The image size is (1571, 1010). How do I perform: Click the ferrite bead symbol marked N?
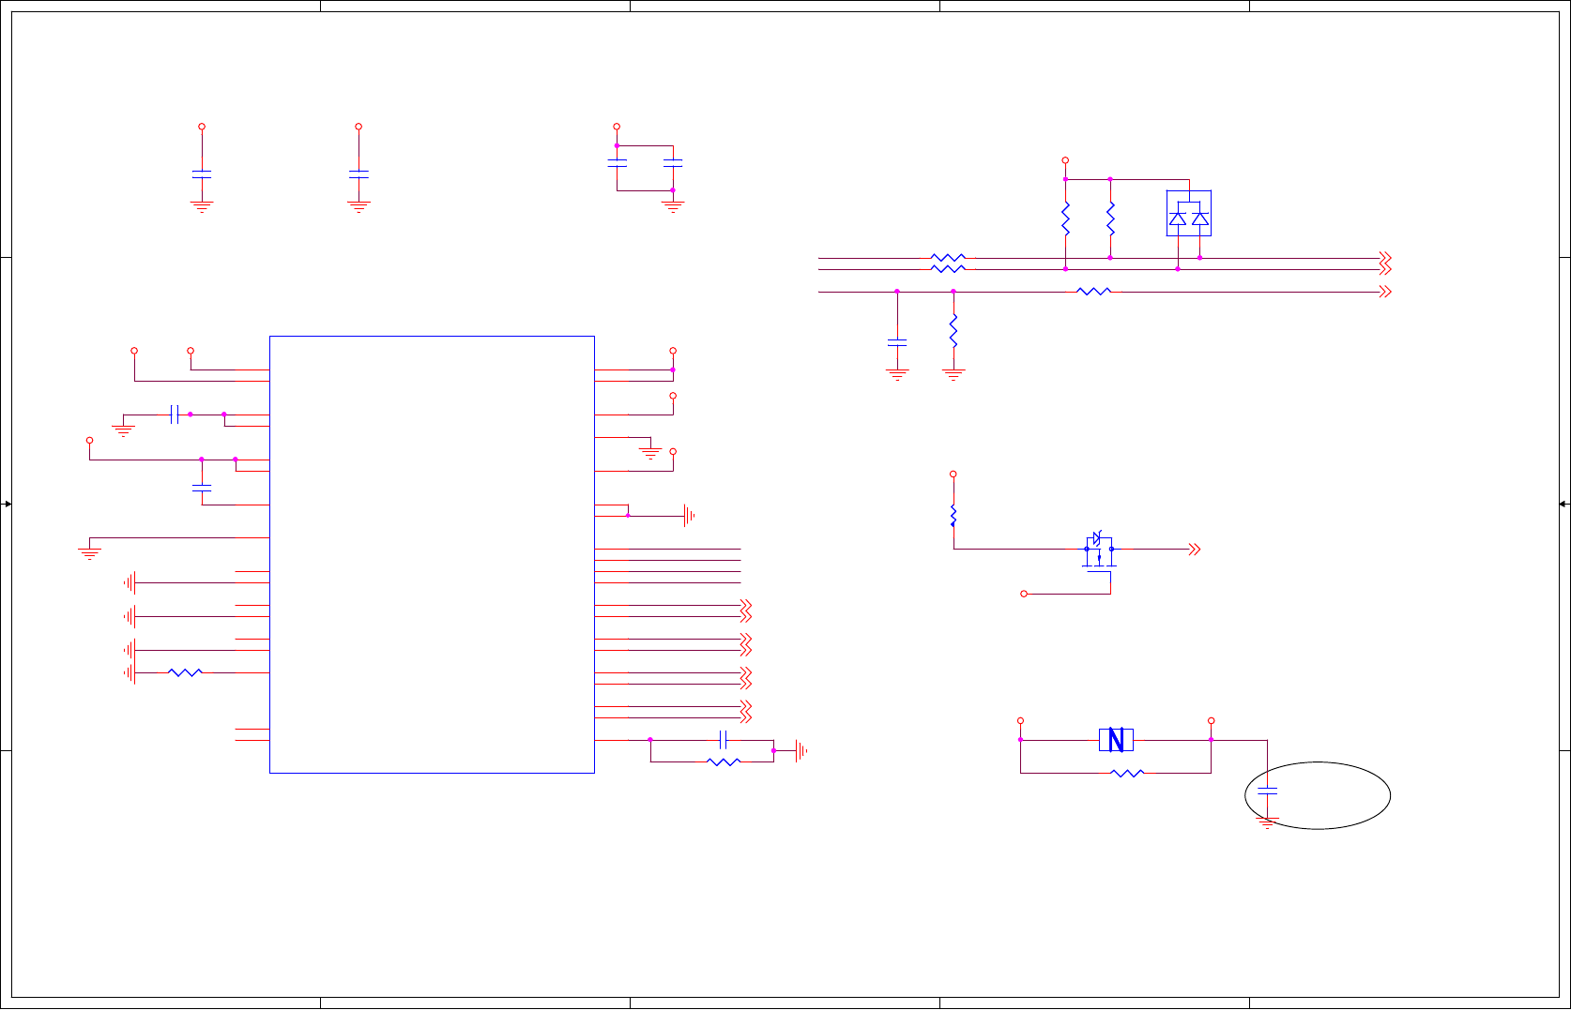click(x=1116, y=740)
